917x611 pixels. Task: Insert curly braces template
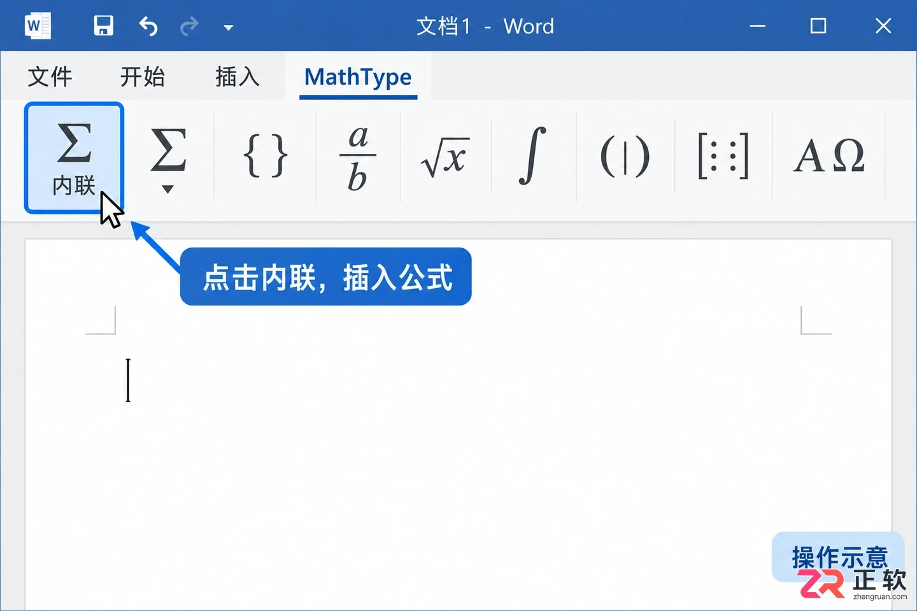pos(266,156)
